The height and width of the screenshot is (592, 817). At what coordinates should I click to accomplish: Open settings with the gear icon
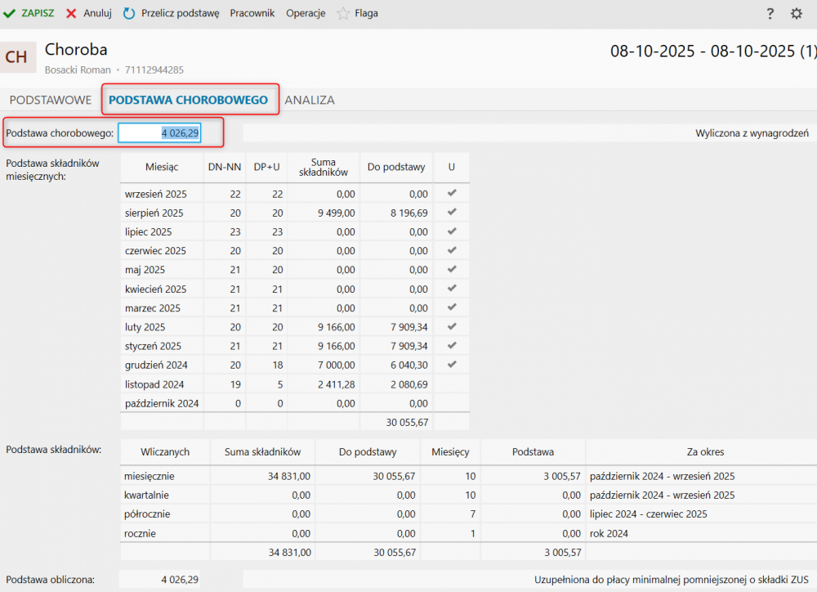click(x=796, y=14)
